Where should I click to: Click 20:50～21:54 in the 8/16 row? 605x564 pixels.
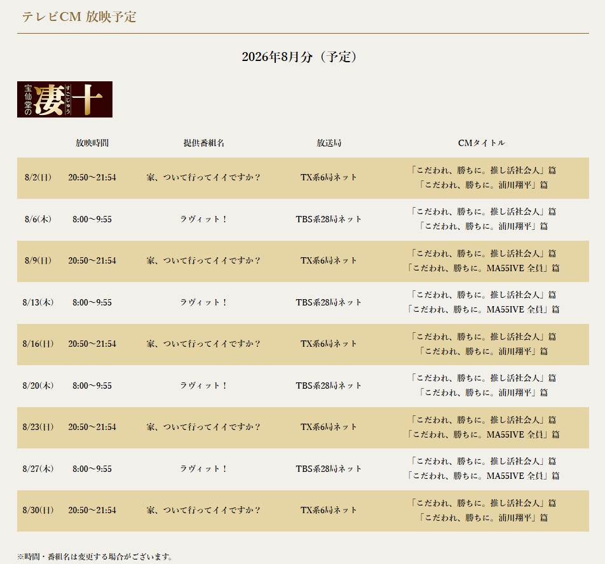92,344
